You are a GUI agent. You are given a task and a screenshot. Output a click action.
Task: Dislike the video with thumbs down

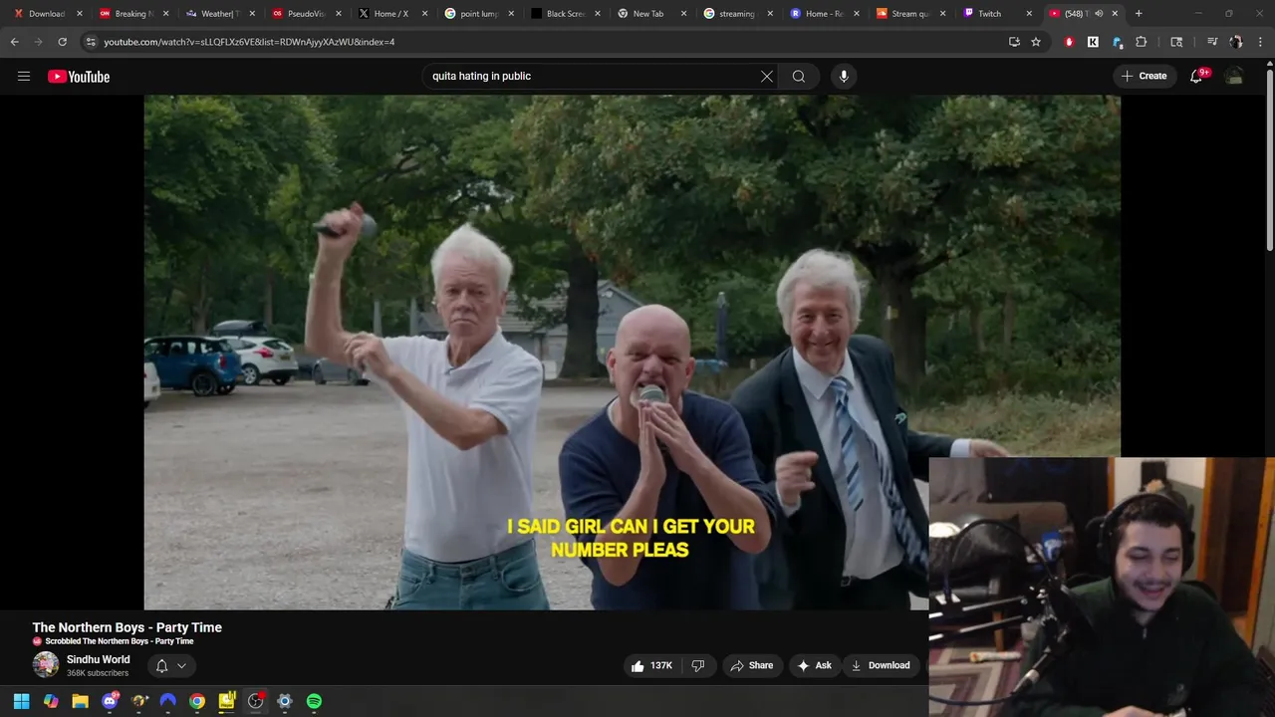pos(698,665)
